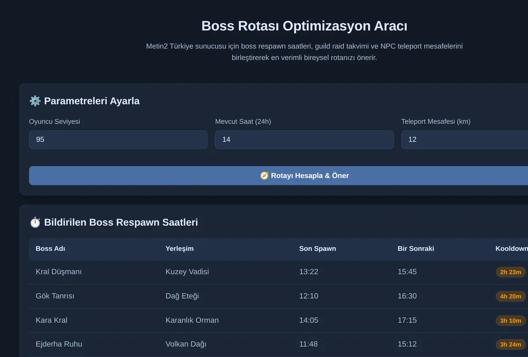Click the Kuzey Vadisi location cell
528x357 pixels.
187,272
